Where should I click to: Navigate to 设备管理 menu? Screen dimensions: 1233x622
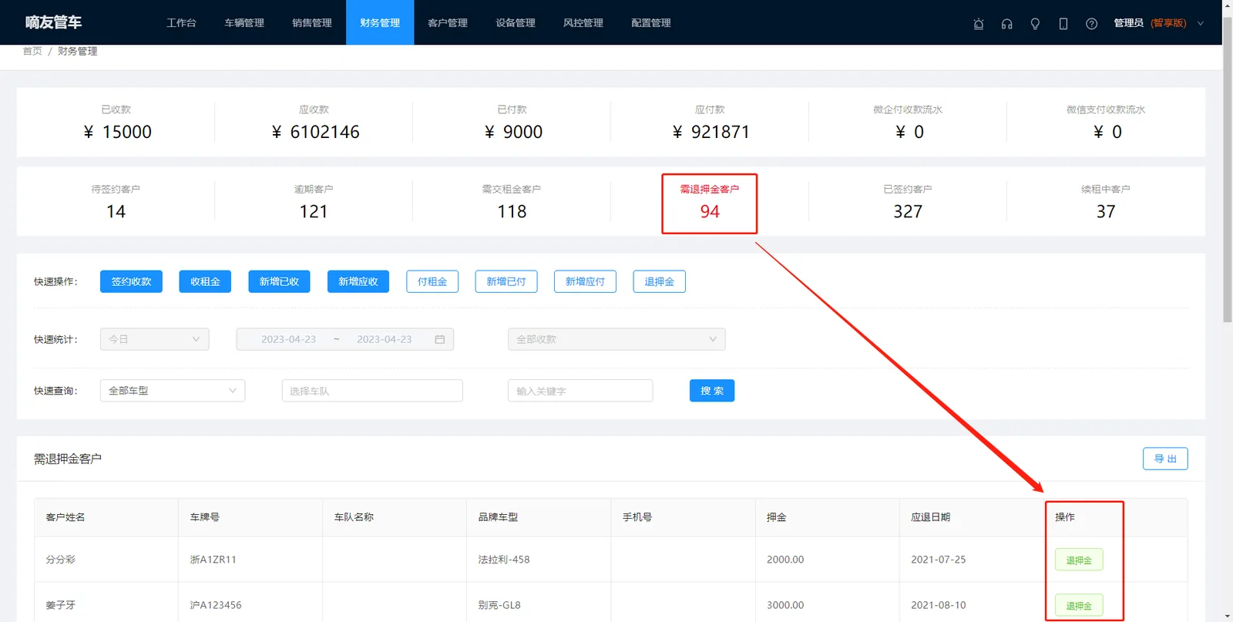click(x=516, y=23)
